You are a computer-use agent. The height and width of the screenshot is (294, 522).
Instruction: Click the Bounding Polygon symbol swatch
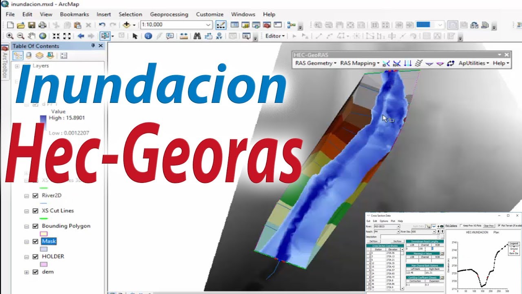click(x=44, y=234)
